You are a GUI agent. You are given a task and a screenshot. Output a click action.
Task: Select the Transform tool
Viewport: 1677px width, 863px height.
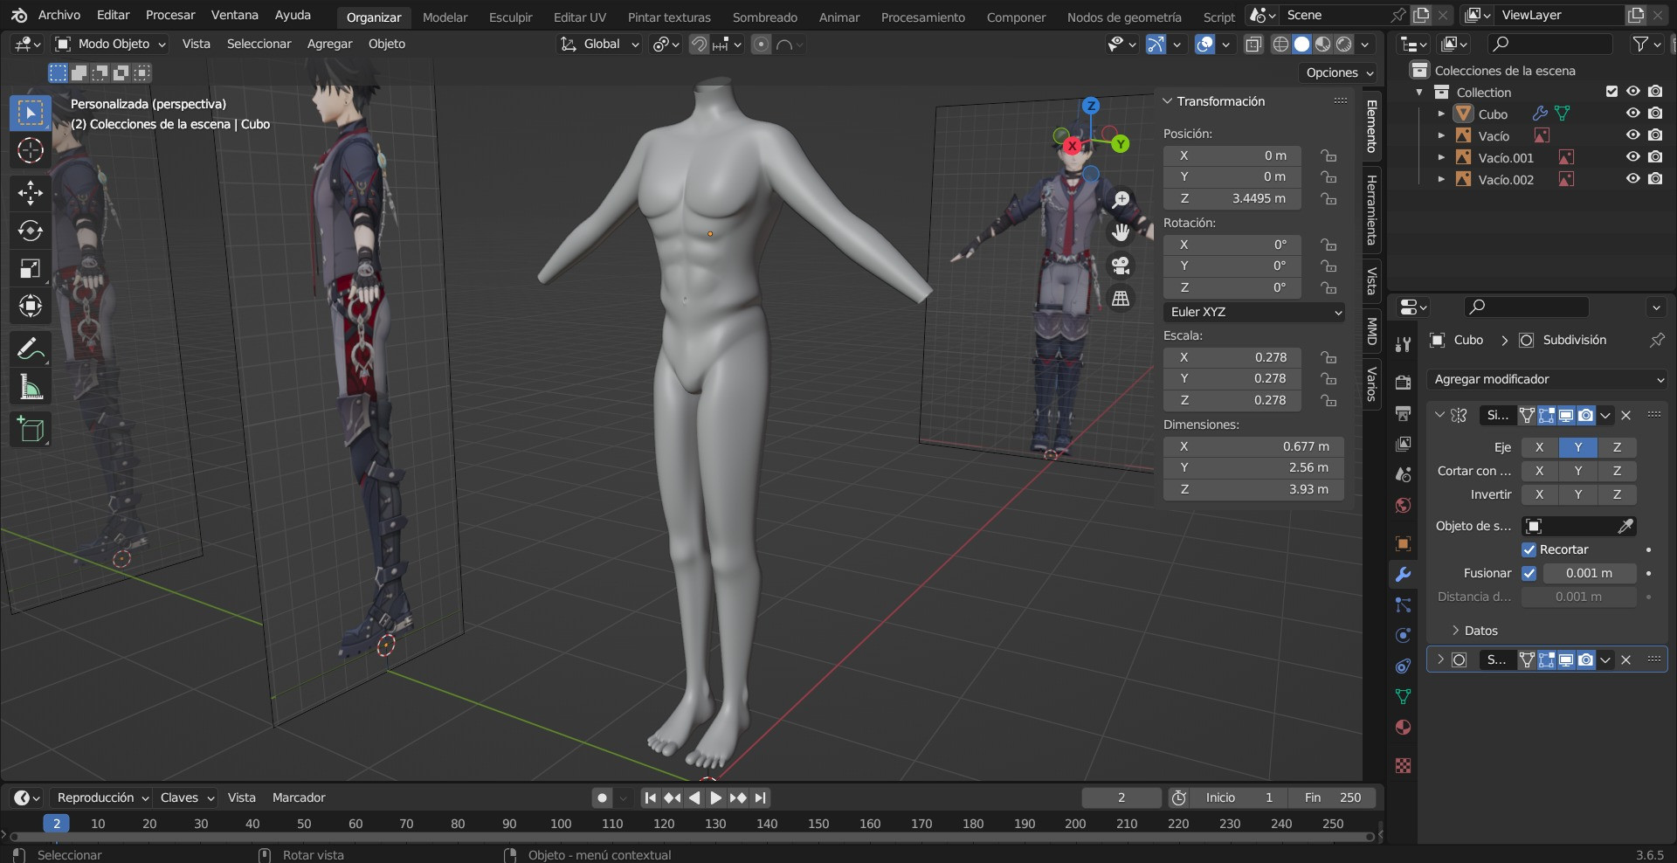pos(31,306)
